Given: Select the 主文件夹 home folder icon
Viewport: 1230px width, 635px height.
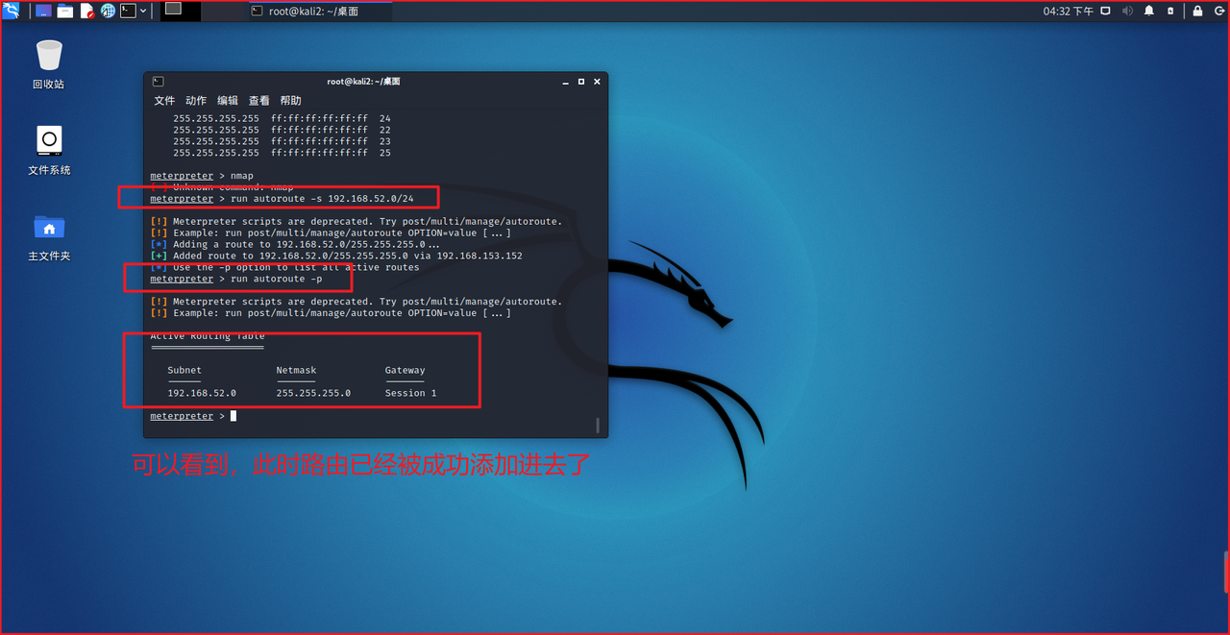Looking at the screenshot, I should coord(49,237).
